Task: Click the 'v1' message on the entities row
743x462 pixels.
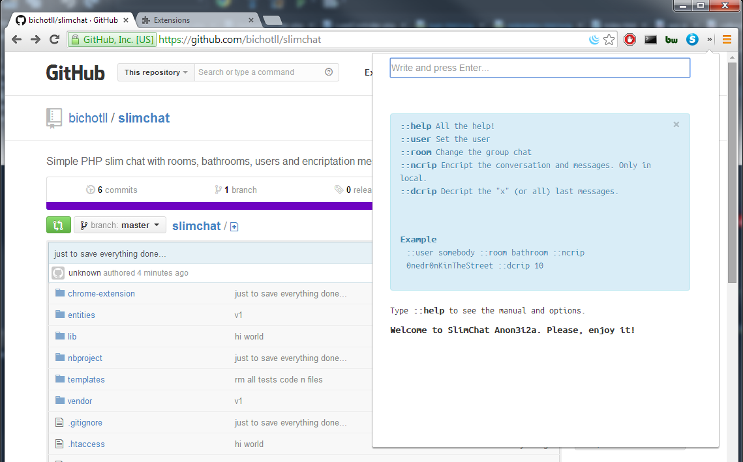Action: (x=238, y=315)
